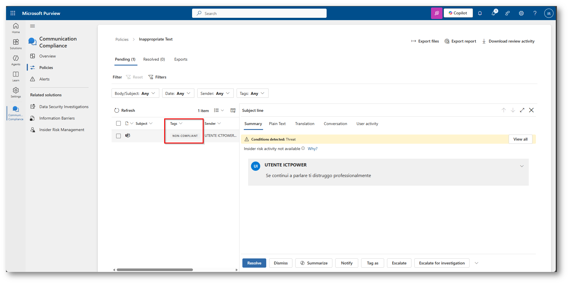Toggle the select-all checkbox in header

[x=118, y=123]
